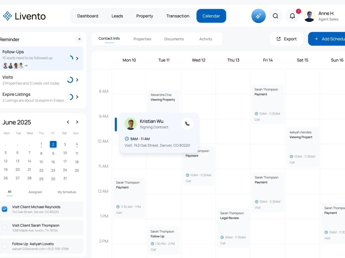The width and height of the screenshot is (345, 258).
Task: Click the 742 Oak Street visit address
Action: pos(157,146)
